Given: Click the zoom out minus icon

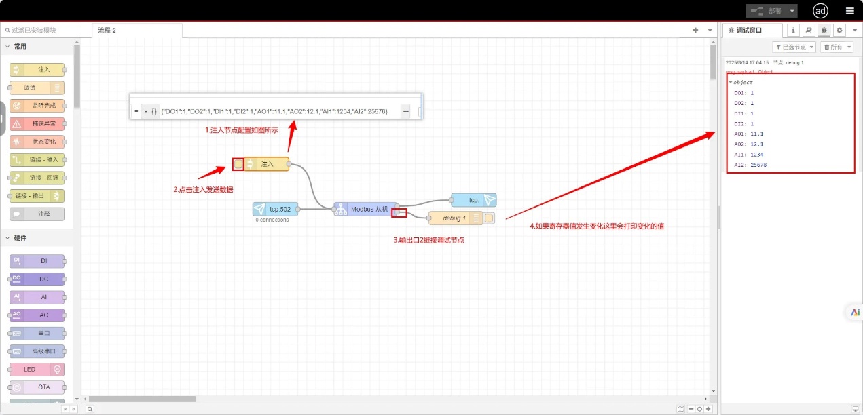Looking at the screenshot, I should pos(691,409).
